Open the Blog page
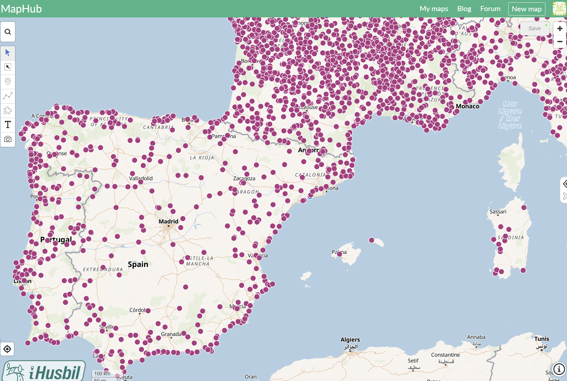Viewport: 567px width, 381px height. [464, 9]
